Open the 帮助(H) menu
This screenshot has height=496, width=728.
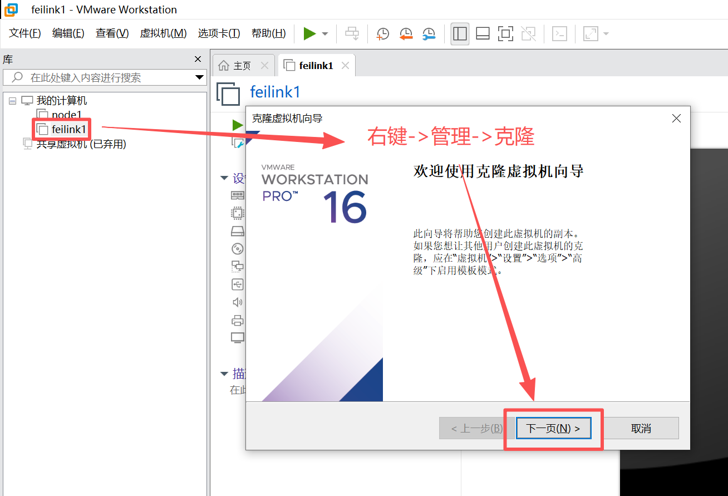point(268,33)
